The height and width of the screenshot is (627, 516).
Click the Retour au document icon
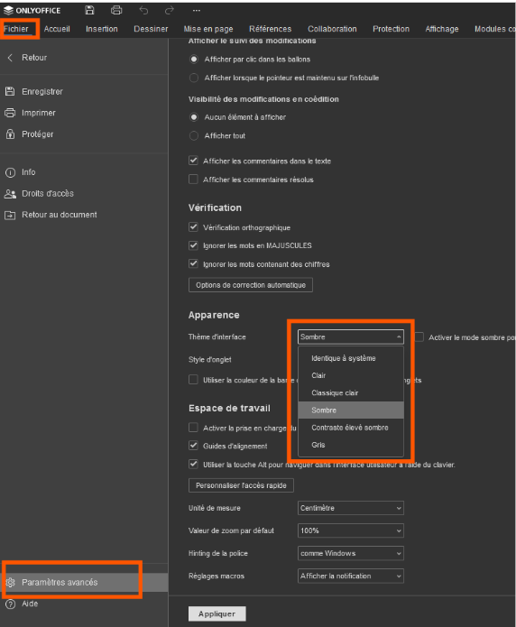pos(10,215)
